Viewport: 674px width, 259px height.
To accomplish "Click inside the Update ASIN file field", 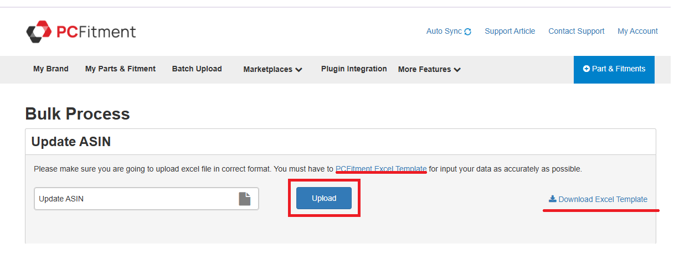I will click(133, 199).
